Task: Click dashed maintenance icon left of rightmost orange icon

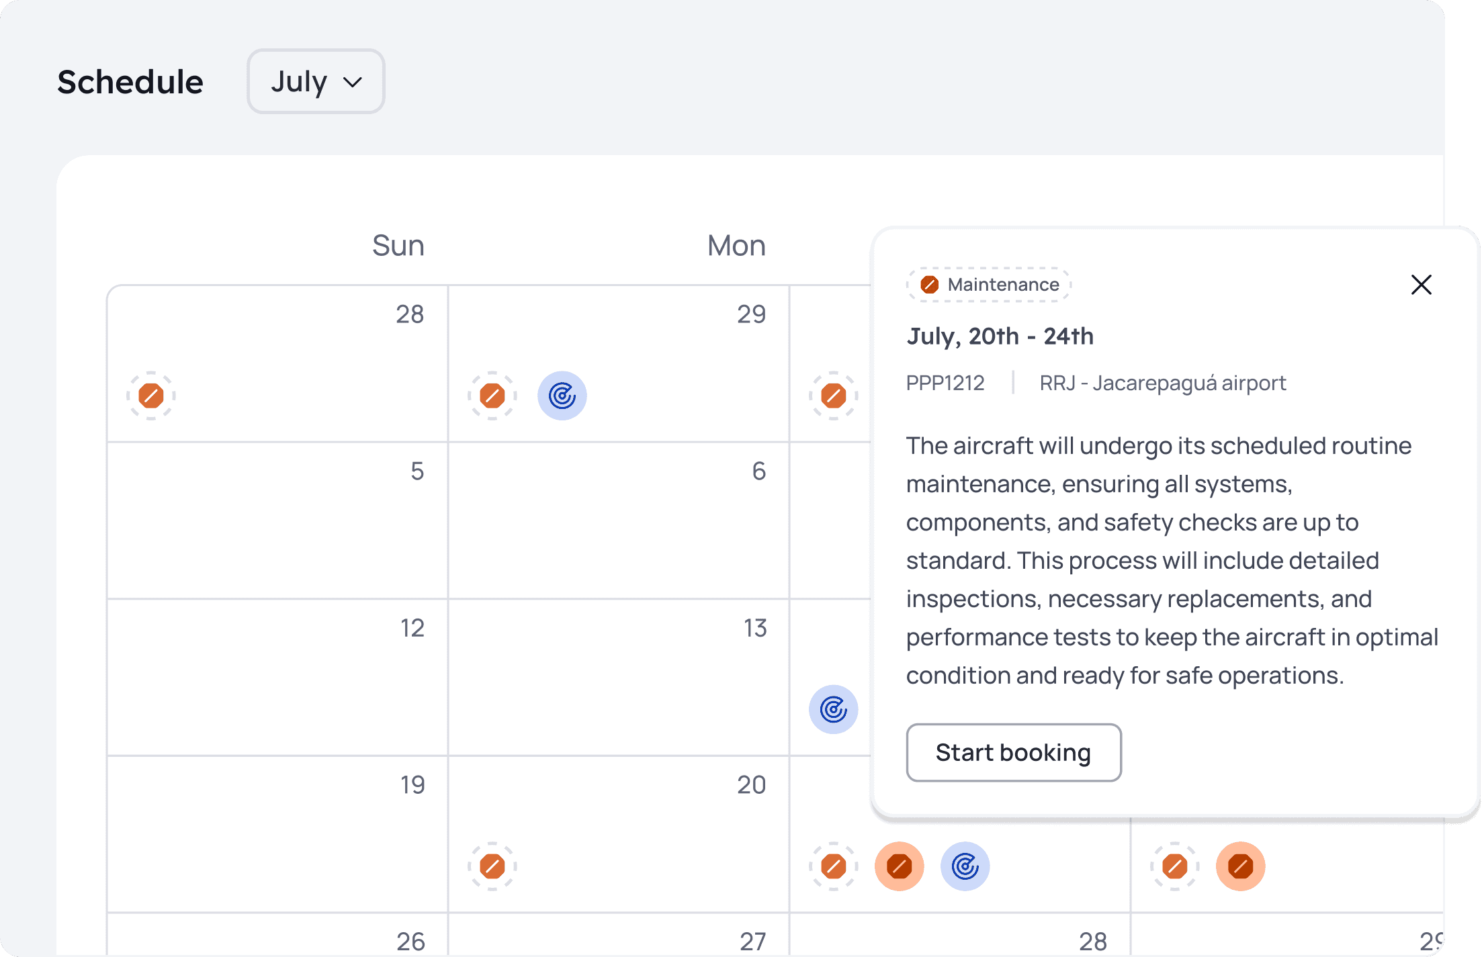Action: coord(1174,866)
